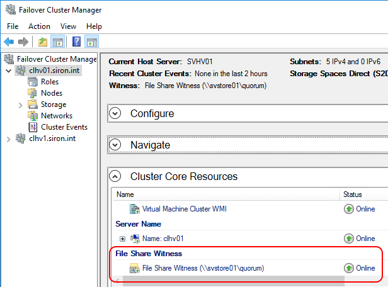Click the Nodes tree icon
The width and height of the screenshot is (388, 287).
point(32,93)
